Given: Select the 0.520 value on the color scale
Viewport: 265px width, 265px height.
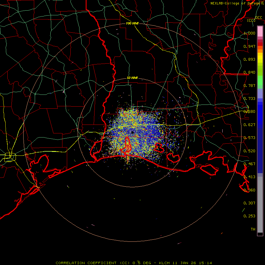Looking at the screenshot, I should pyautogui.click(x=249, y=151).
